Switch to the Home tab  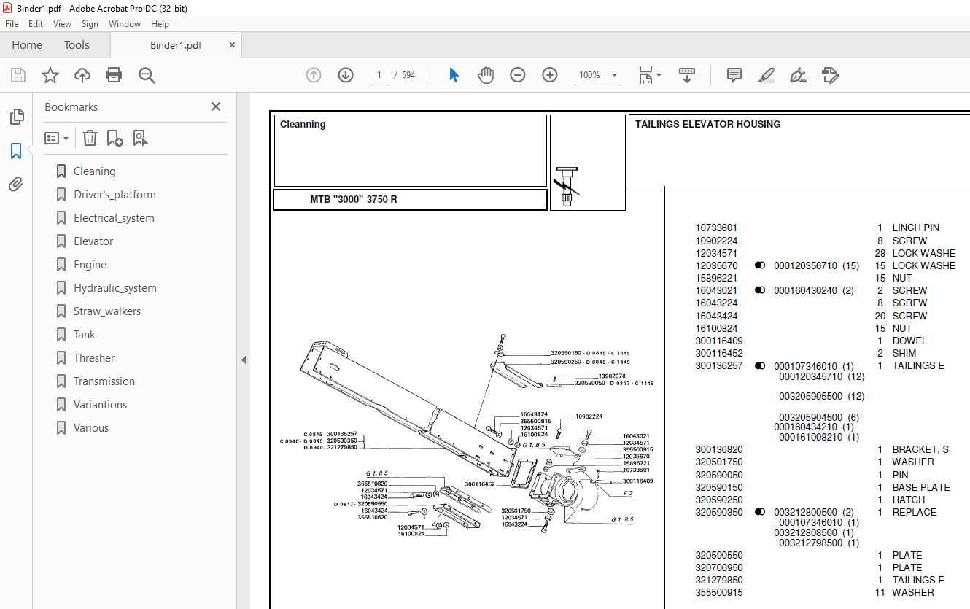pos(27,45)
